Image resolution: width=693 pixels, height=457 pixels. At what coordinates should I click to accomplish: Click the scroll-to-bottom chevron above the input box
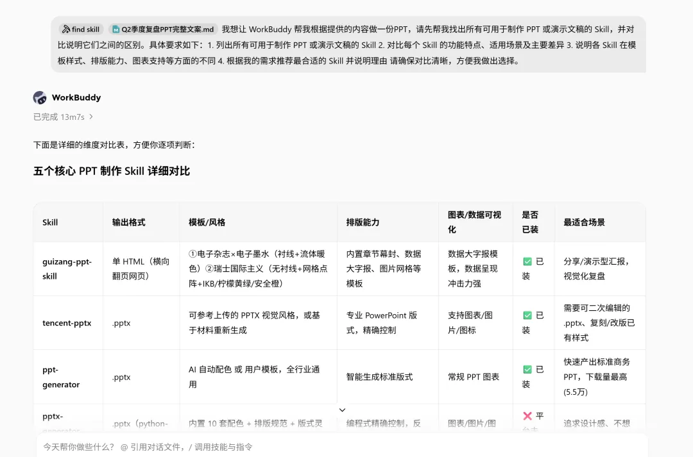pos(342,410)
